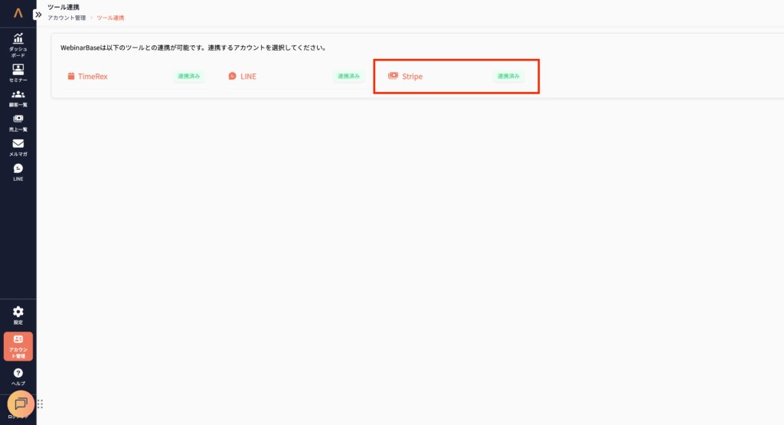
Task: Click the drag handle dots beside chat bubble
Action: coord(40,404)
